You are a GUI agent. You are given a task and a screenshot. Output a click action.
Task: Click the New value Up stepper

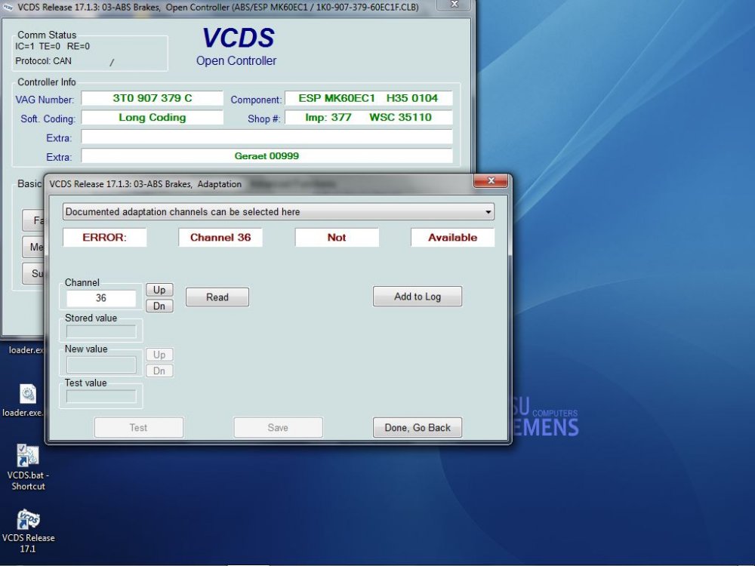159,355
